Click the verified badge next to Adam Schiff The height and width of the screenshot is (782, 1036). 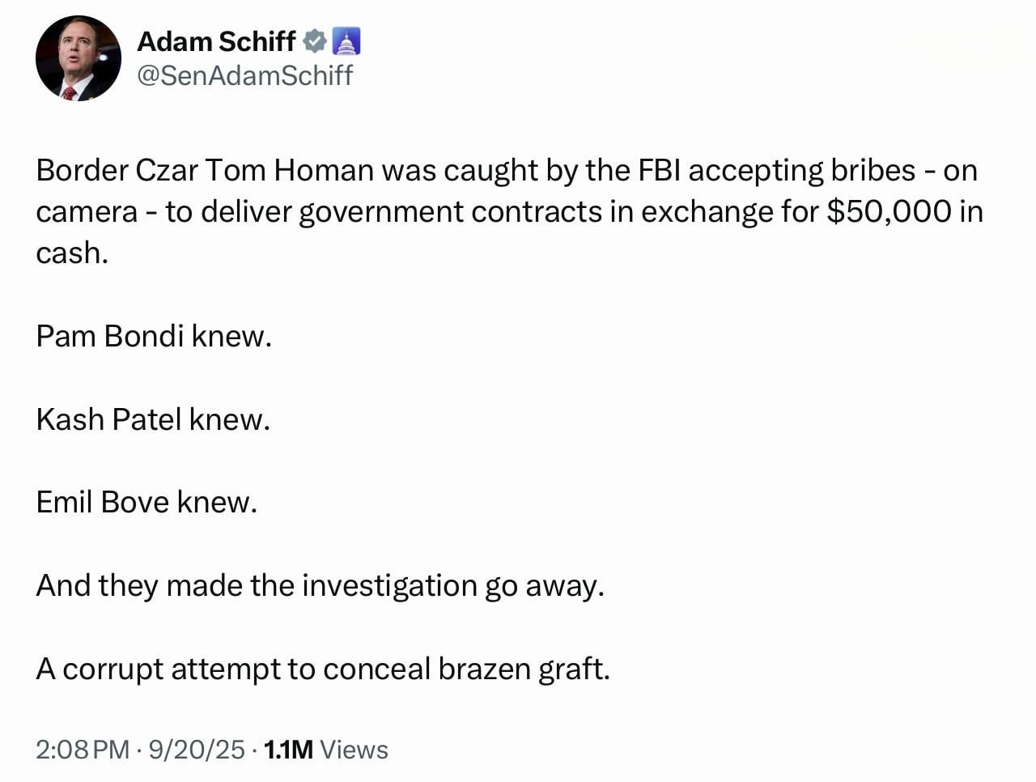[315, 41]
